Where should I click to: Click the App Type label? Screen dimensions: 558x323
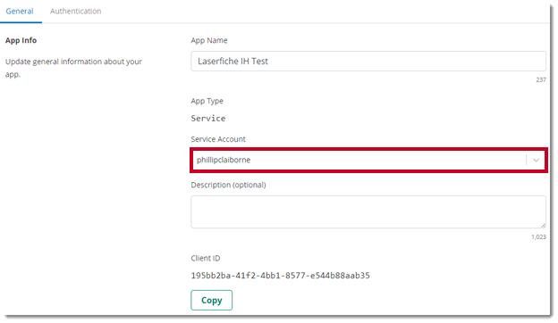coord(207,101)
